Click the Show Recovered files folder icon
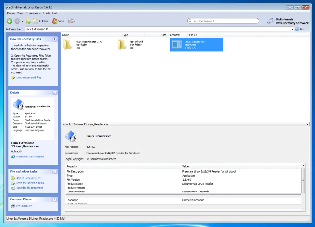This screenshot has width=315, height=227. tap(13, 78)
